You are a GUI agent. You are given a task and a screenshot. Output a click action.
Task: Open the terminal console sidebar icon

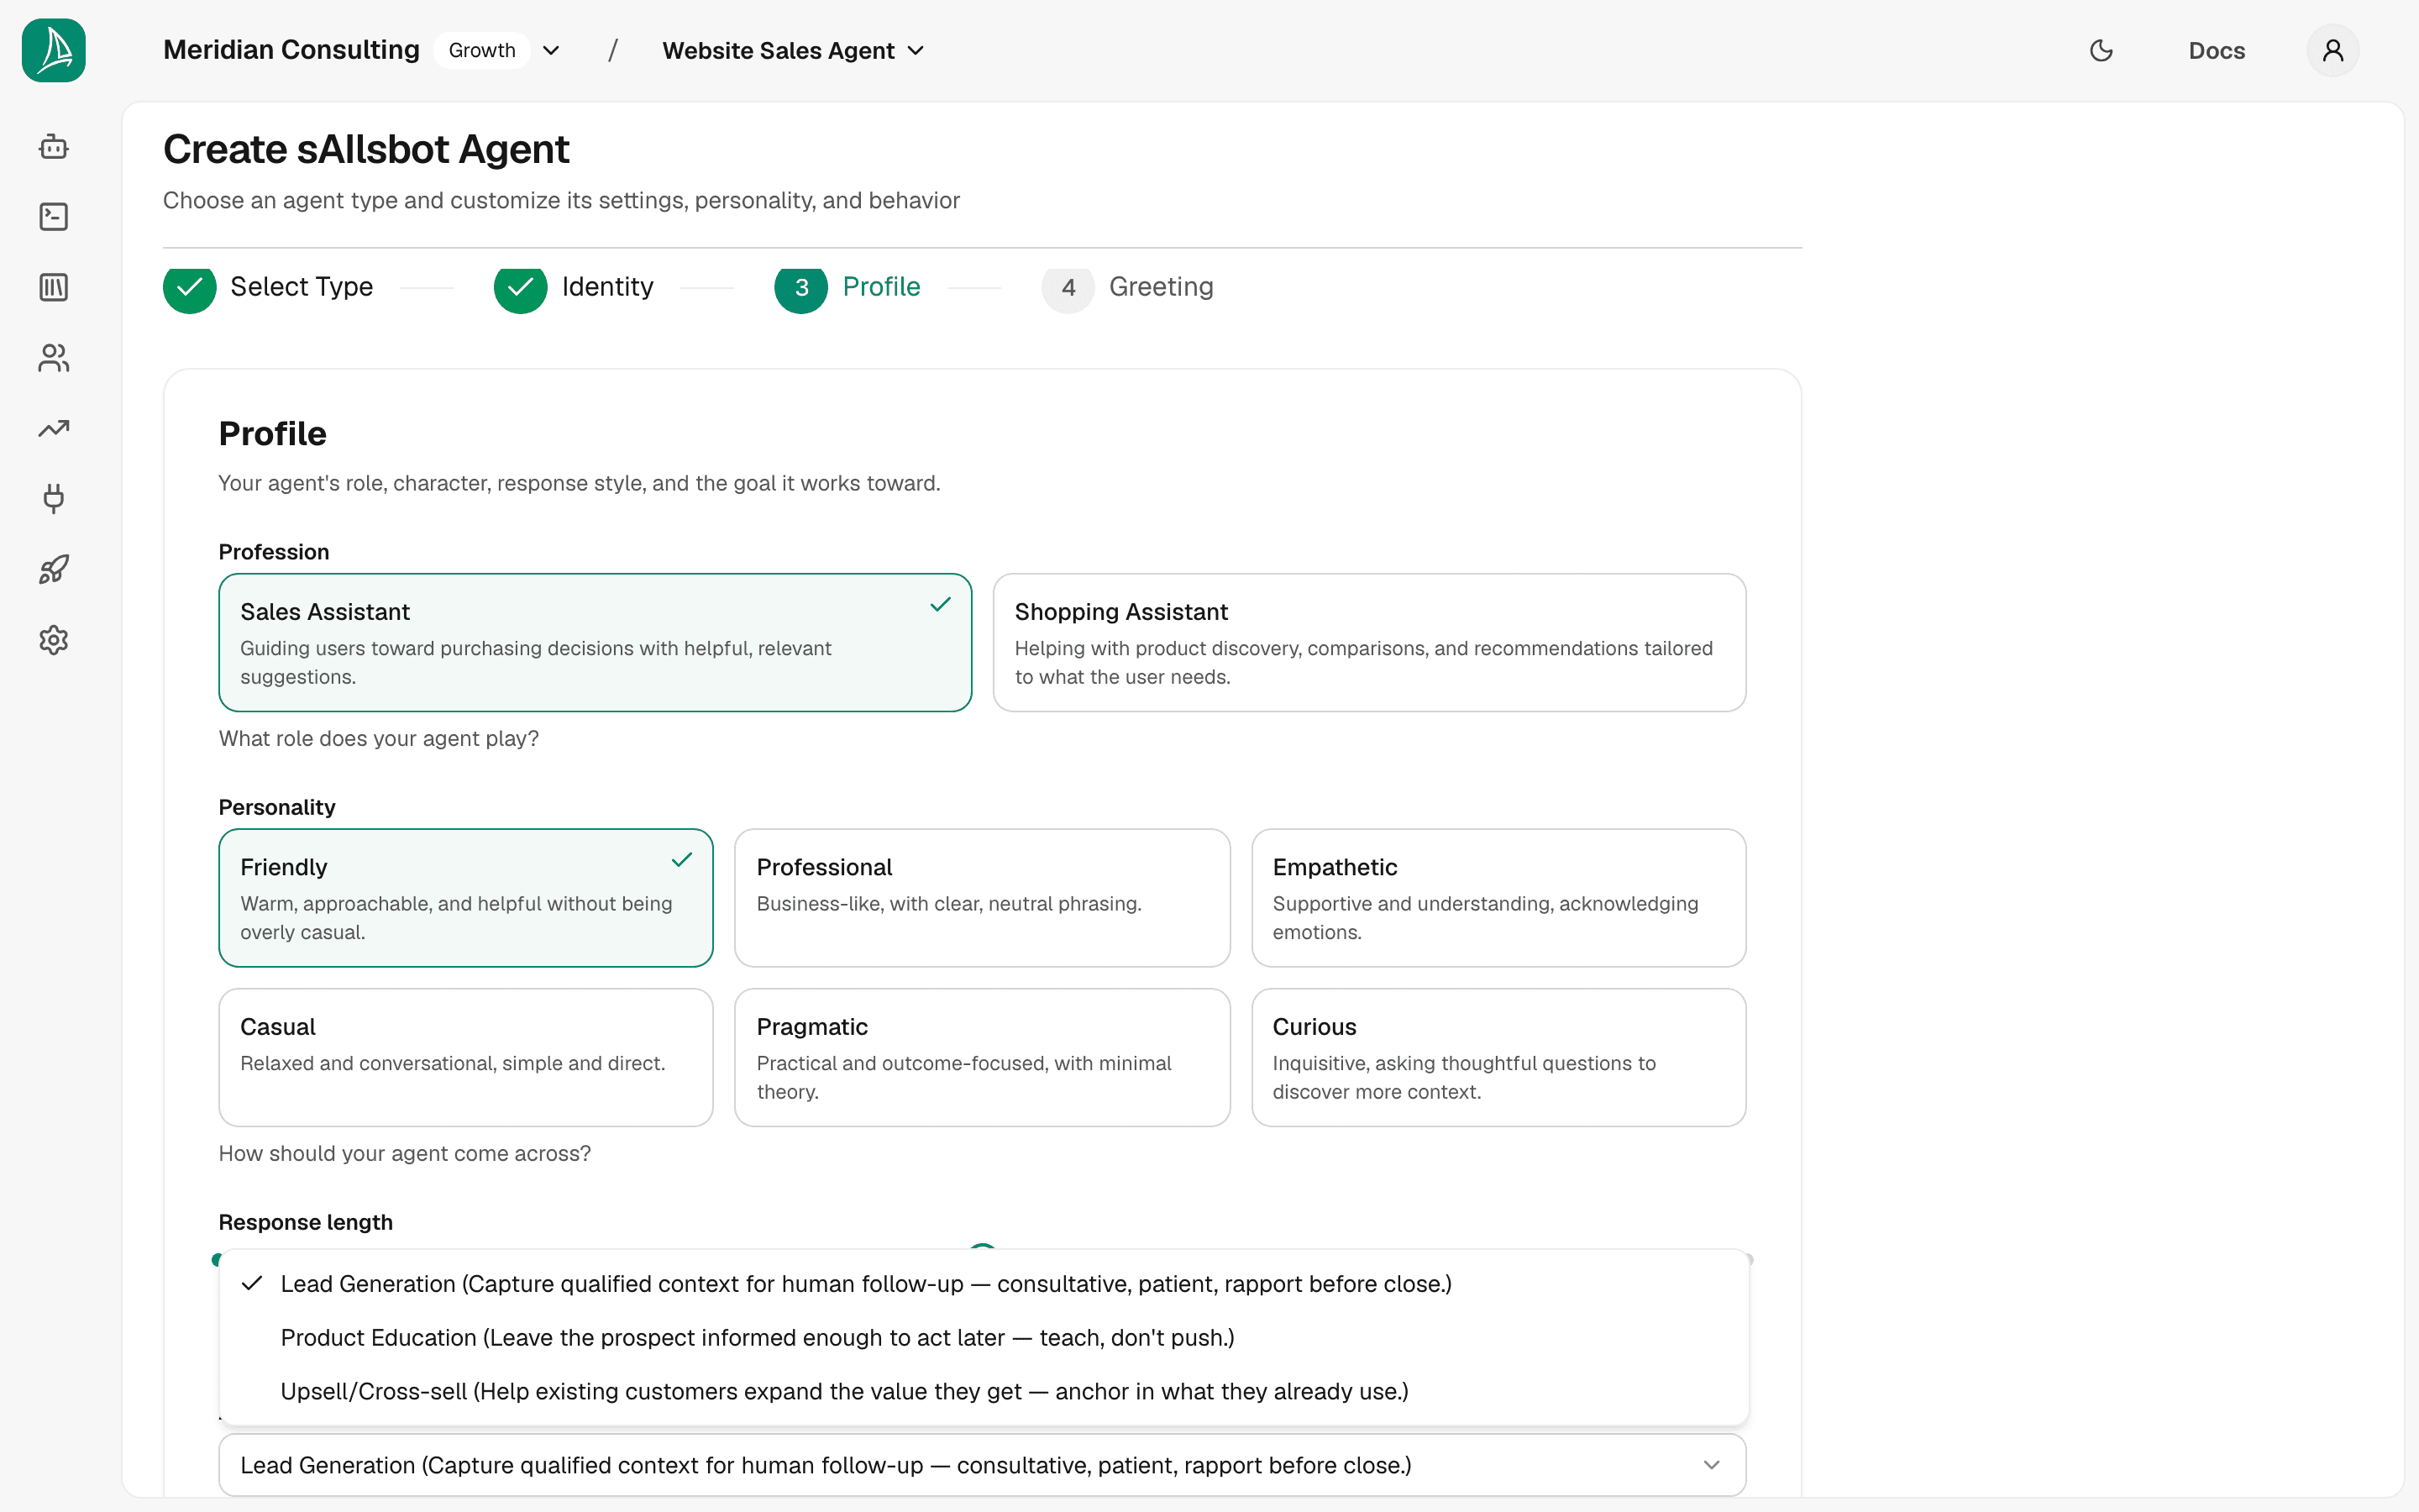click(54, 217)
